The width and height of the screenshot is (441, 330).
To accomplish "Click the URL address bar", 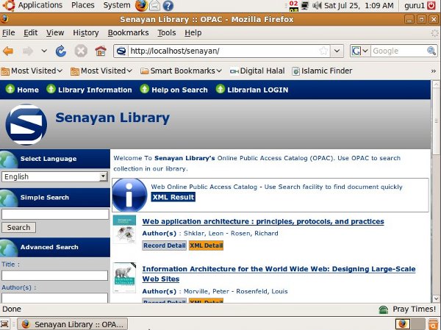I will pyautogui.click(x=223, y=51).
